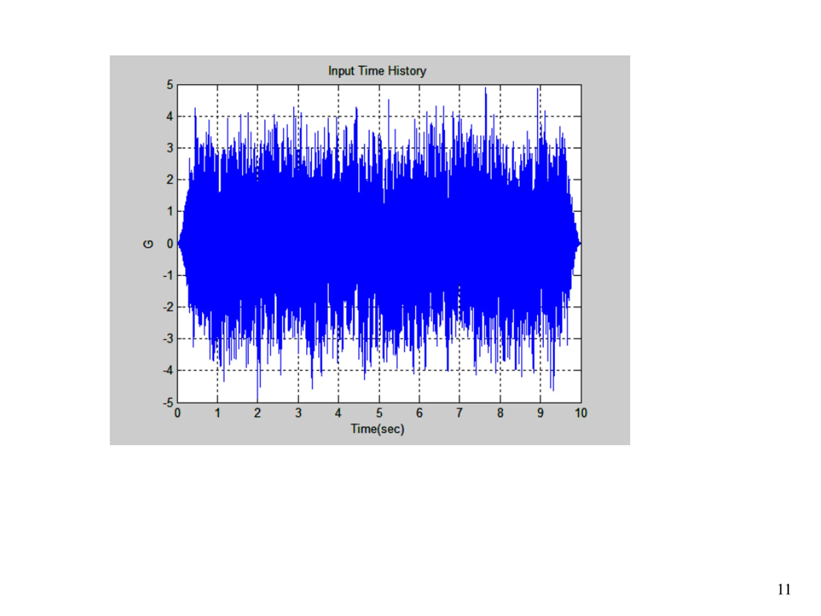The height and width of the screenshot is (616, 821).
Task: Click the 'Time(sec)' x-axis label
Action: coord(377,429)
